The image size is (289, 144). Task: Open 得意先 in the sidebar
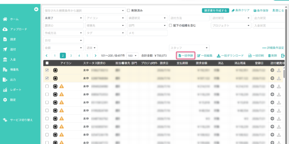tap(11, 70)
